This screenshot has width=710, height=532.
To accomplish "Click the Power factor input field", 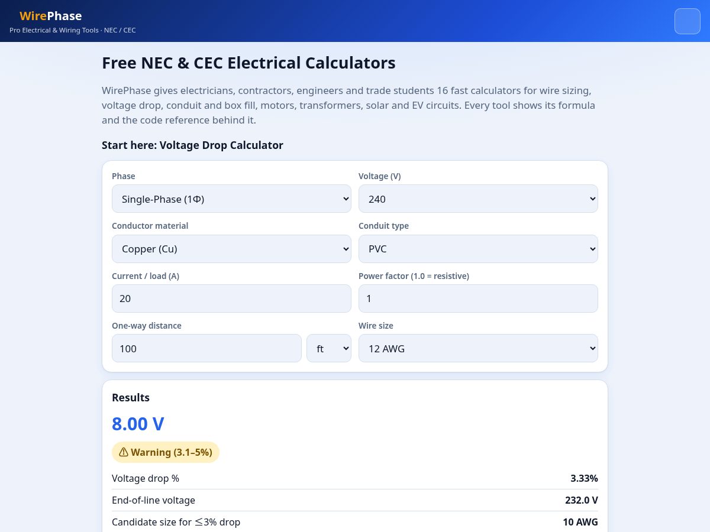I will (478, 299).
